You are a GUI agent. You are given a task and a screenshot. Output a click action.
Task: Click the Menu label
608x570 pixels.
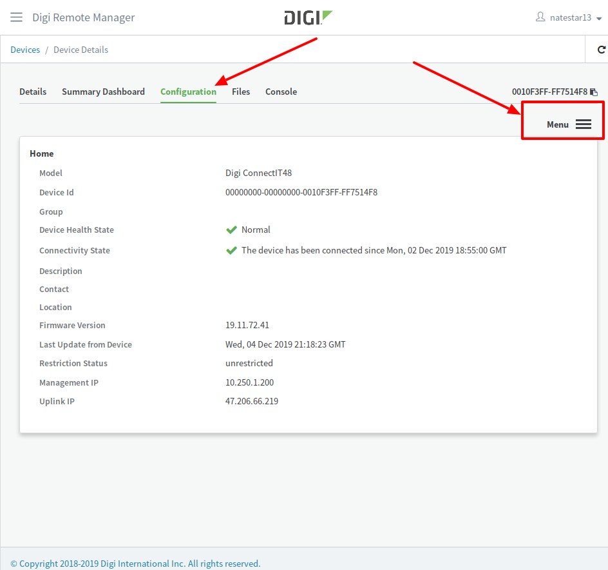pos(558,124)
